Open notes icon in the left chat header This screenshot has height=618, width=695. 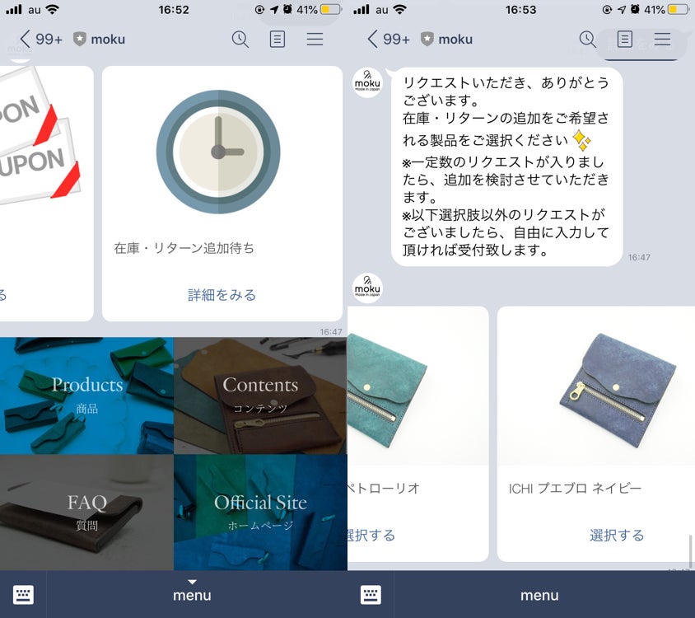click(278, 40)
